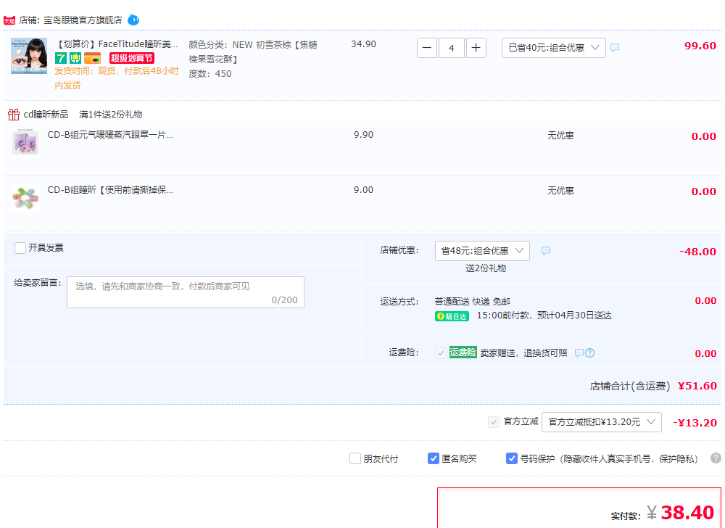Click the 实付款 ¥38.40 total amount
Screen dimensions: 725x528
(662, 512)
